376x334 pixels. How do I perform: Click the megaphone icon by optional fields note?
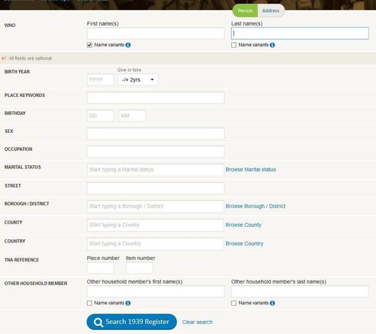tap(4, 58)
